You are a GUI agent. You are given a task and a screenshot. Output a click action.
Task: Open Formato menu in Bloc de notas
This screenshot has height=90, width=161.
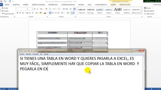tap(35, 54)
